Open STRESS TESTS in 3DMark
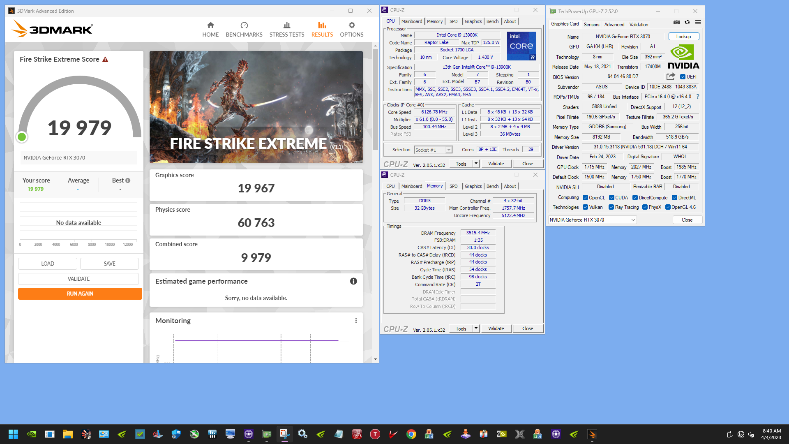Screen dimensions: 789x444 [x=287, y=30]
